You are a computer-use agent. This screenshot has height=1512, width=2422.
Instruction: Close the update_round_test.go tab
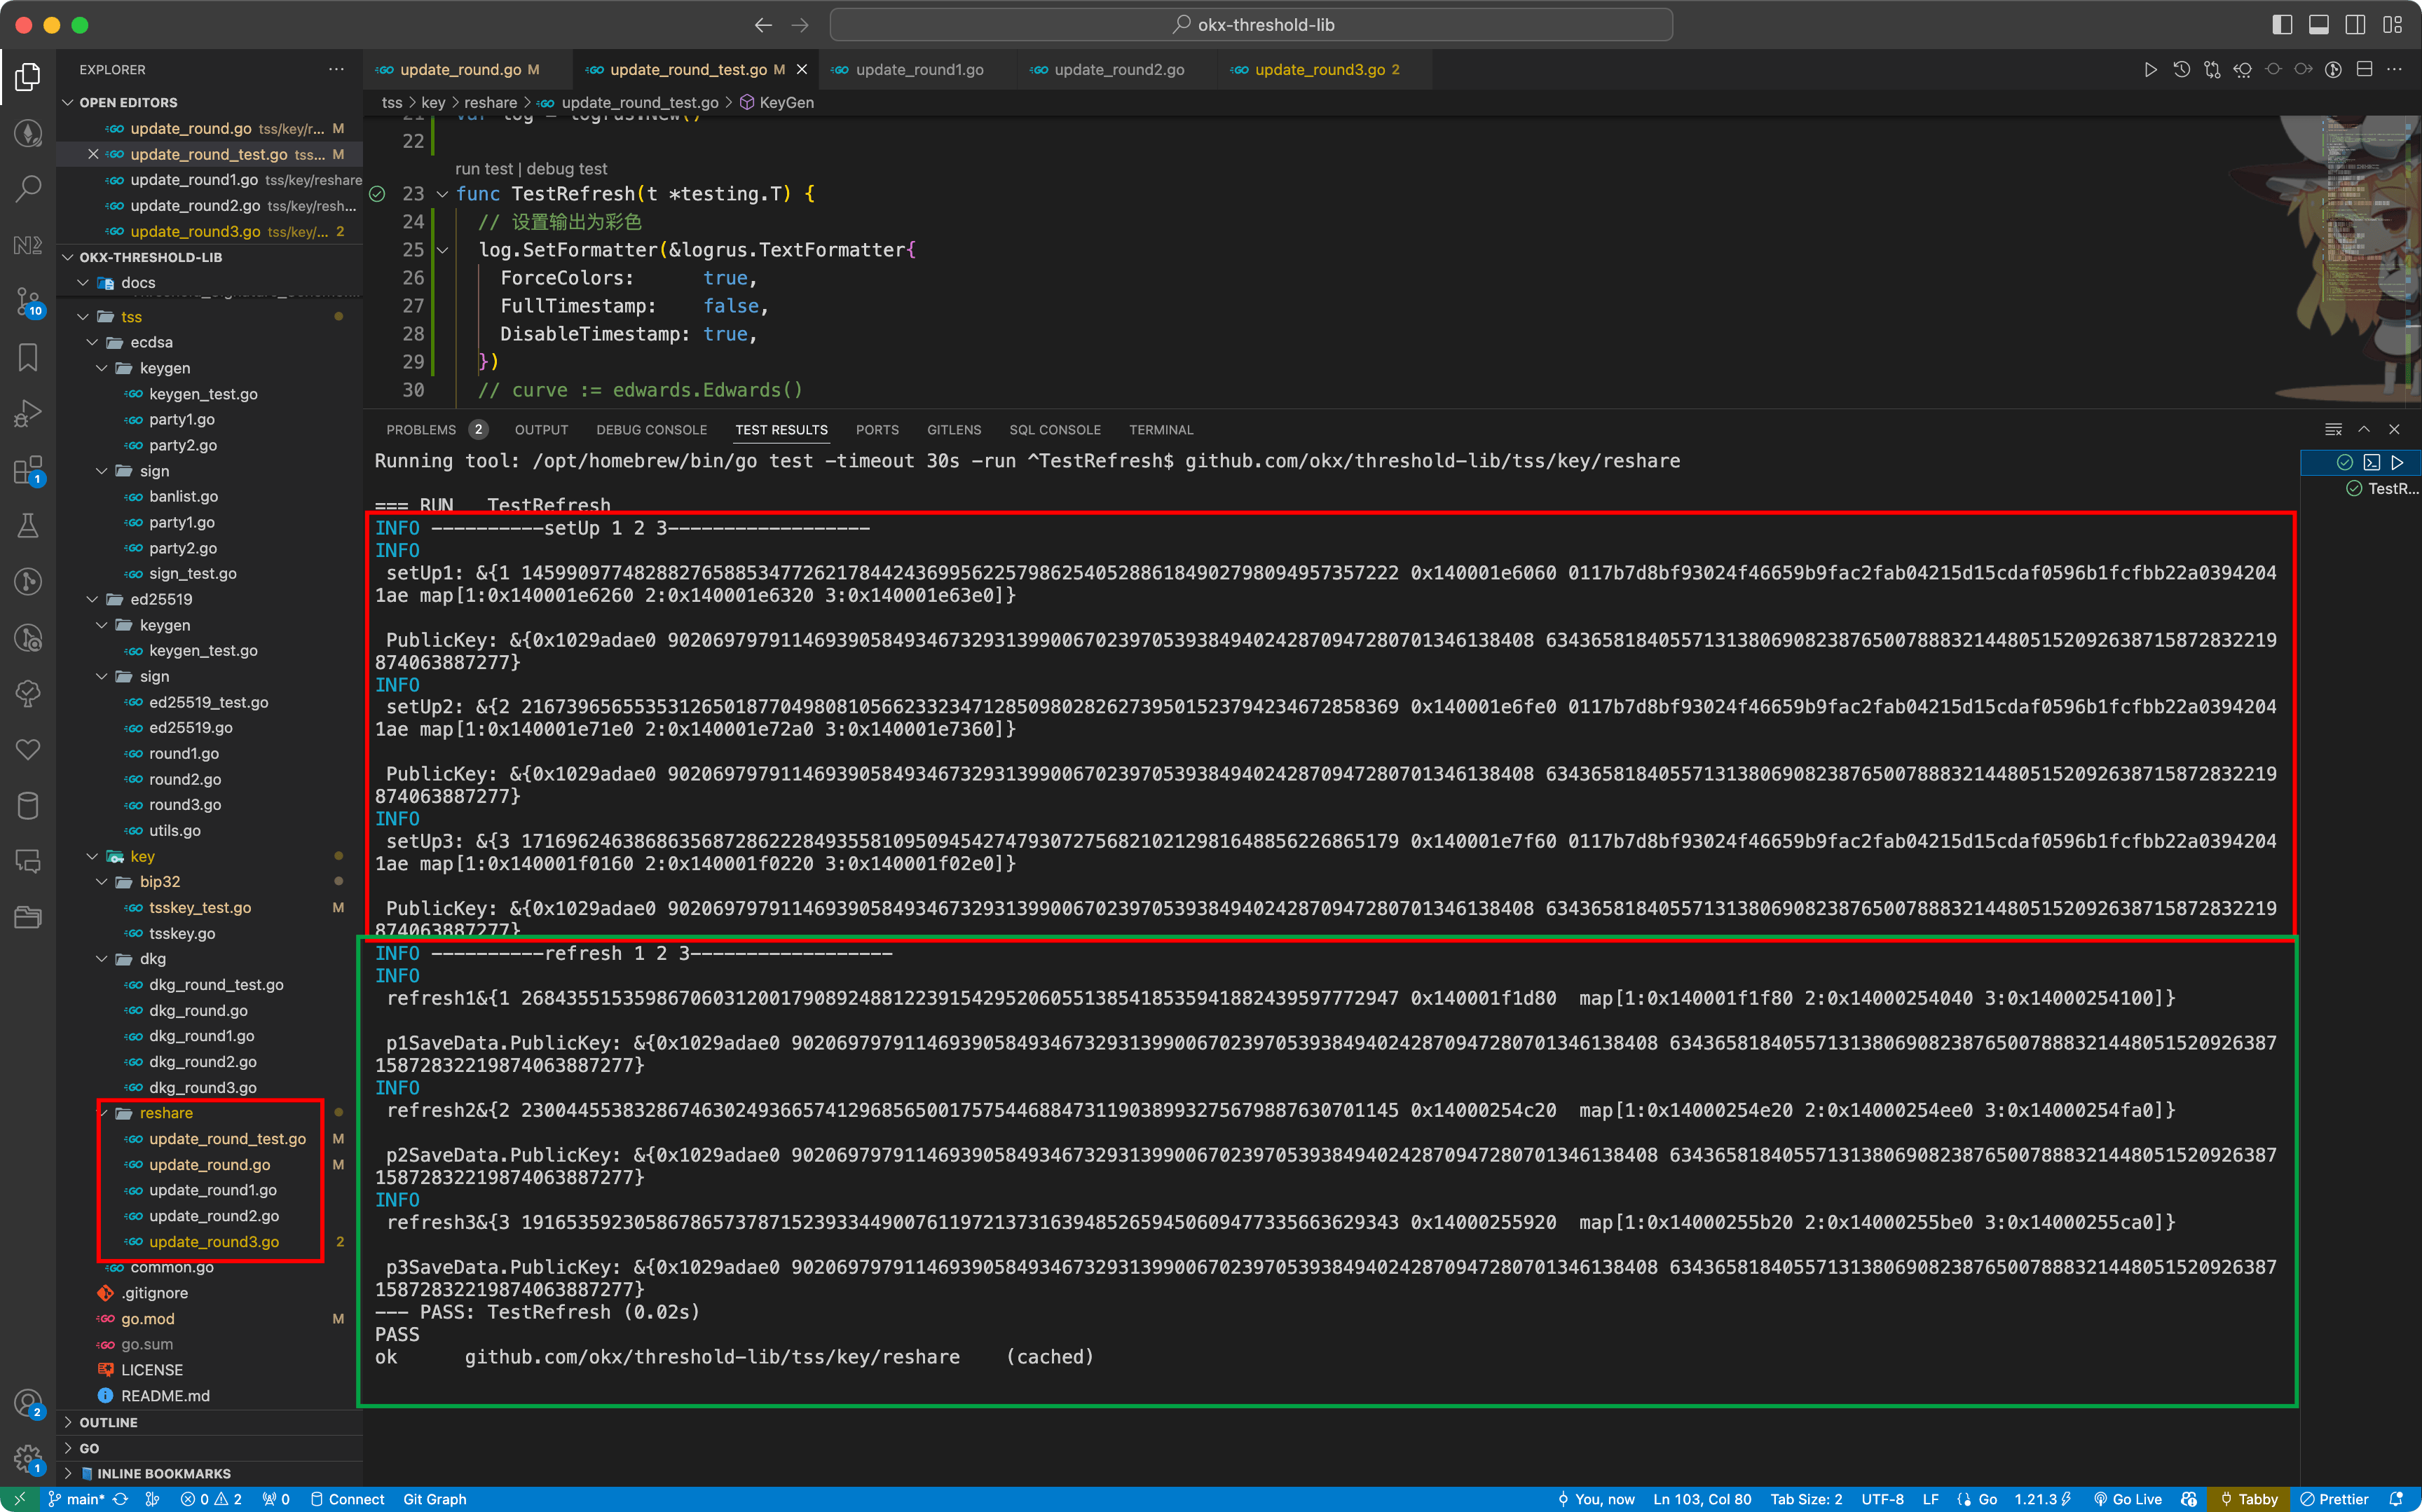[x=801, y=69]
